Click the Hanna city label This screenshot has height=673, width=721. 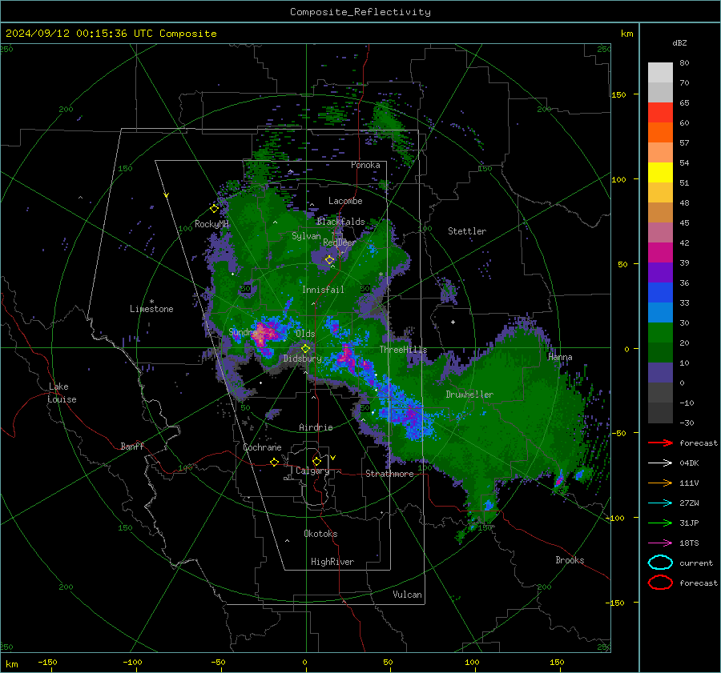560,357
